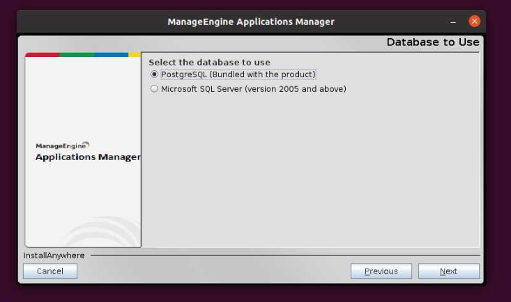Click the ManageEngine logo
The height and width of the screenshot is (302, 511).
[62, 145]
